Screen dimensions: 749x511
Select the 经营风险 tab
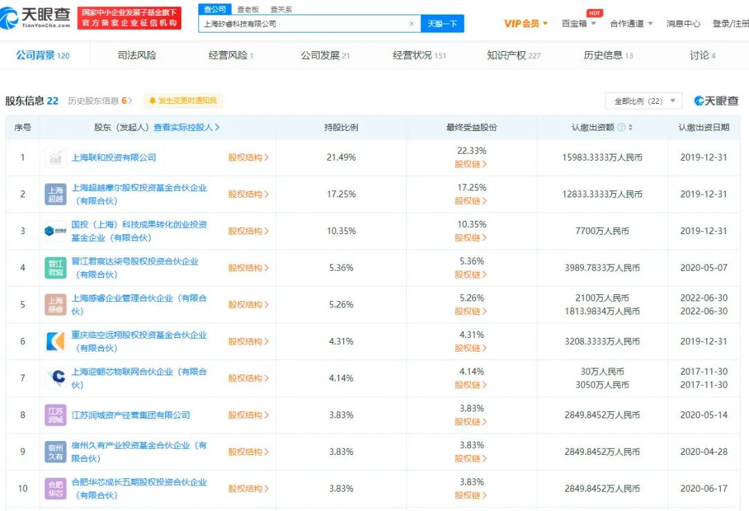pyautogui.click(x=231, y=55)
